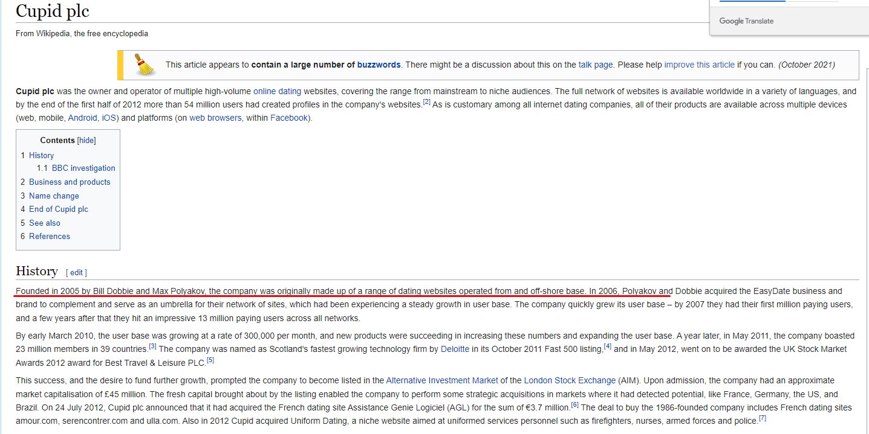Click the Google Translate logo
The image size is (869, 434).
[746, 21]
